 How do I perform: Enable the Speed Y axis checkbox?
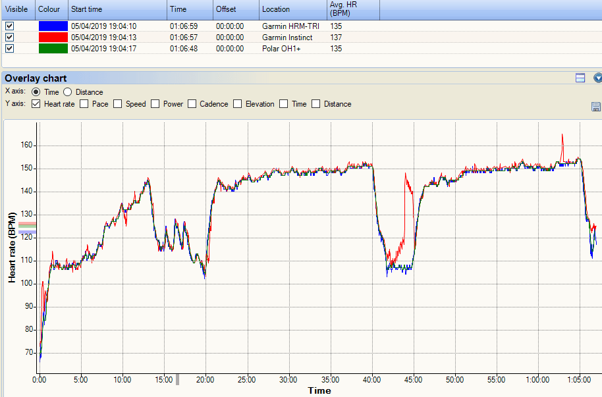(118, 104)
